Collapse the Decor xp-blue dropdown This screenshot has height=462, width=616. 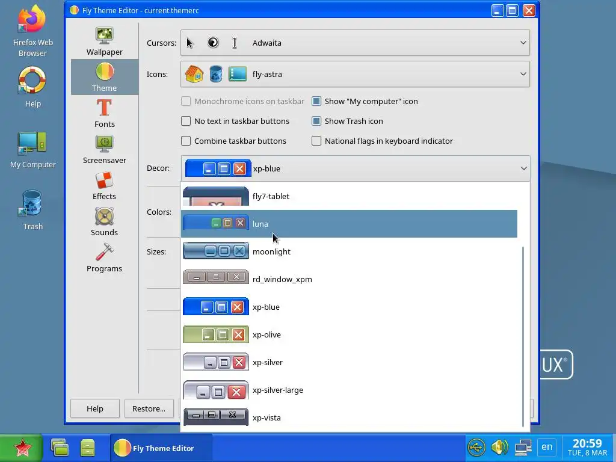355,168
